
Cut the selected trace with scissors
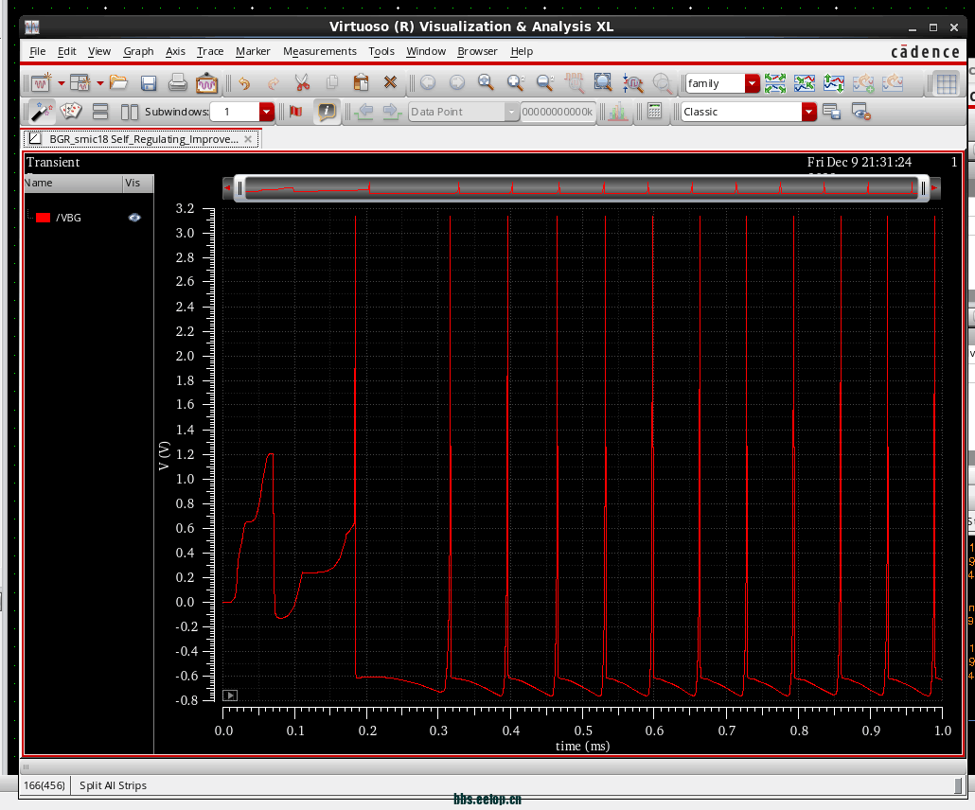point(302,82)
